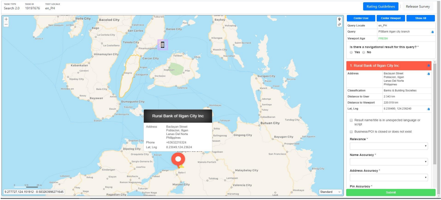
Task: Click the coordinates readout box below the map
Action: (x=34, y=192)
